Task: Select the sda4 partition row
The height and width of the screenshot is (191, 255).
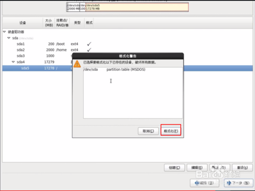Action: (37, 62)
